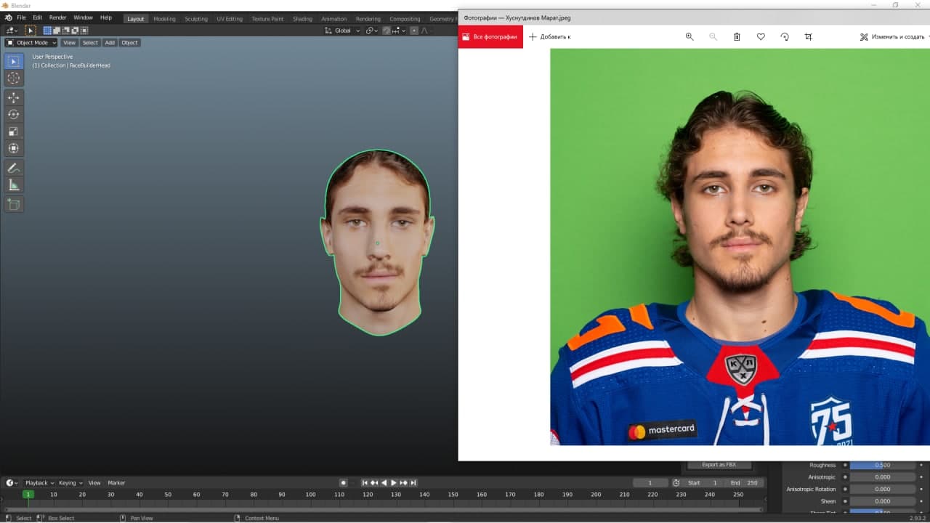Click the current frame number field

point(650,483)
